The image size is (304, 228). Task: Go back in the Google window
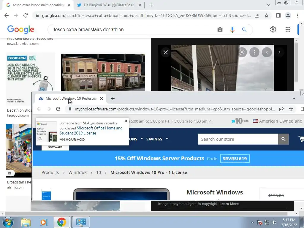coord(7,15)
